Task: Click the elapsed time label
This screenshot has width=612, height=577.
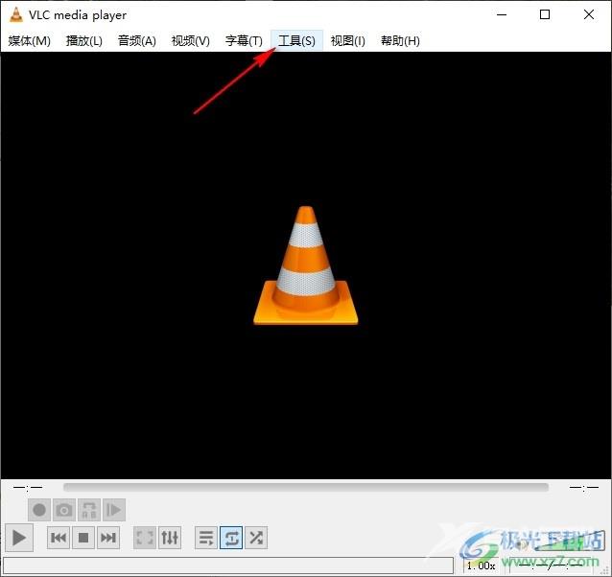Action: click(x=28, y=487)
